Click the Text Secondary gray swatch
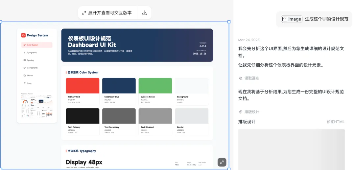 click(119, 116)
